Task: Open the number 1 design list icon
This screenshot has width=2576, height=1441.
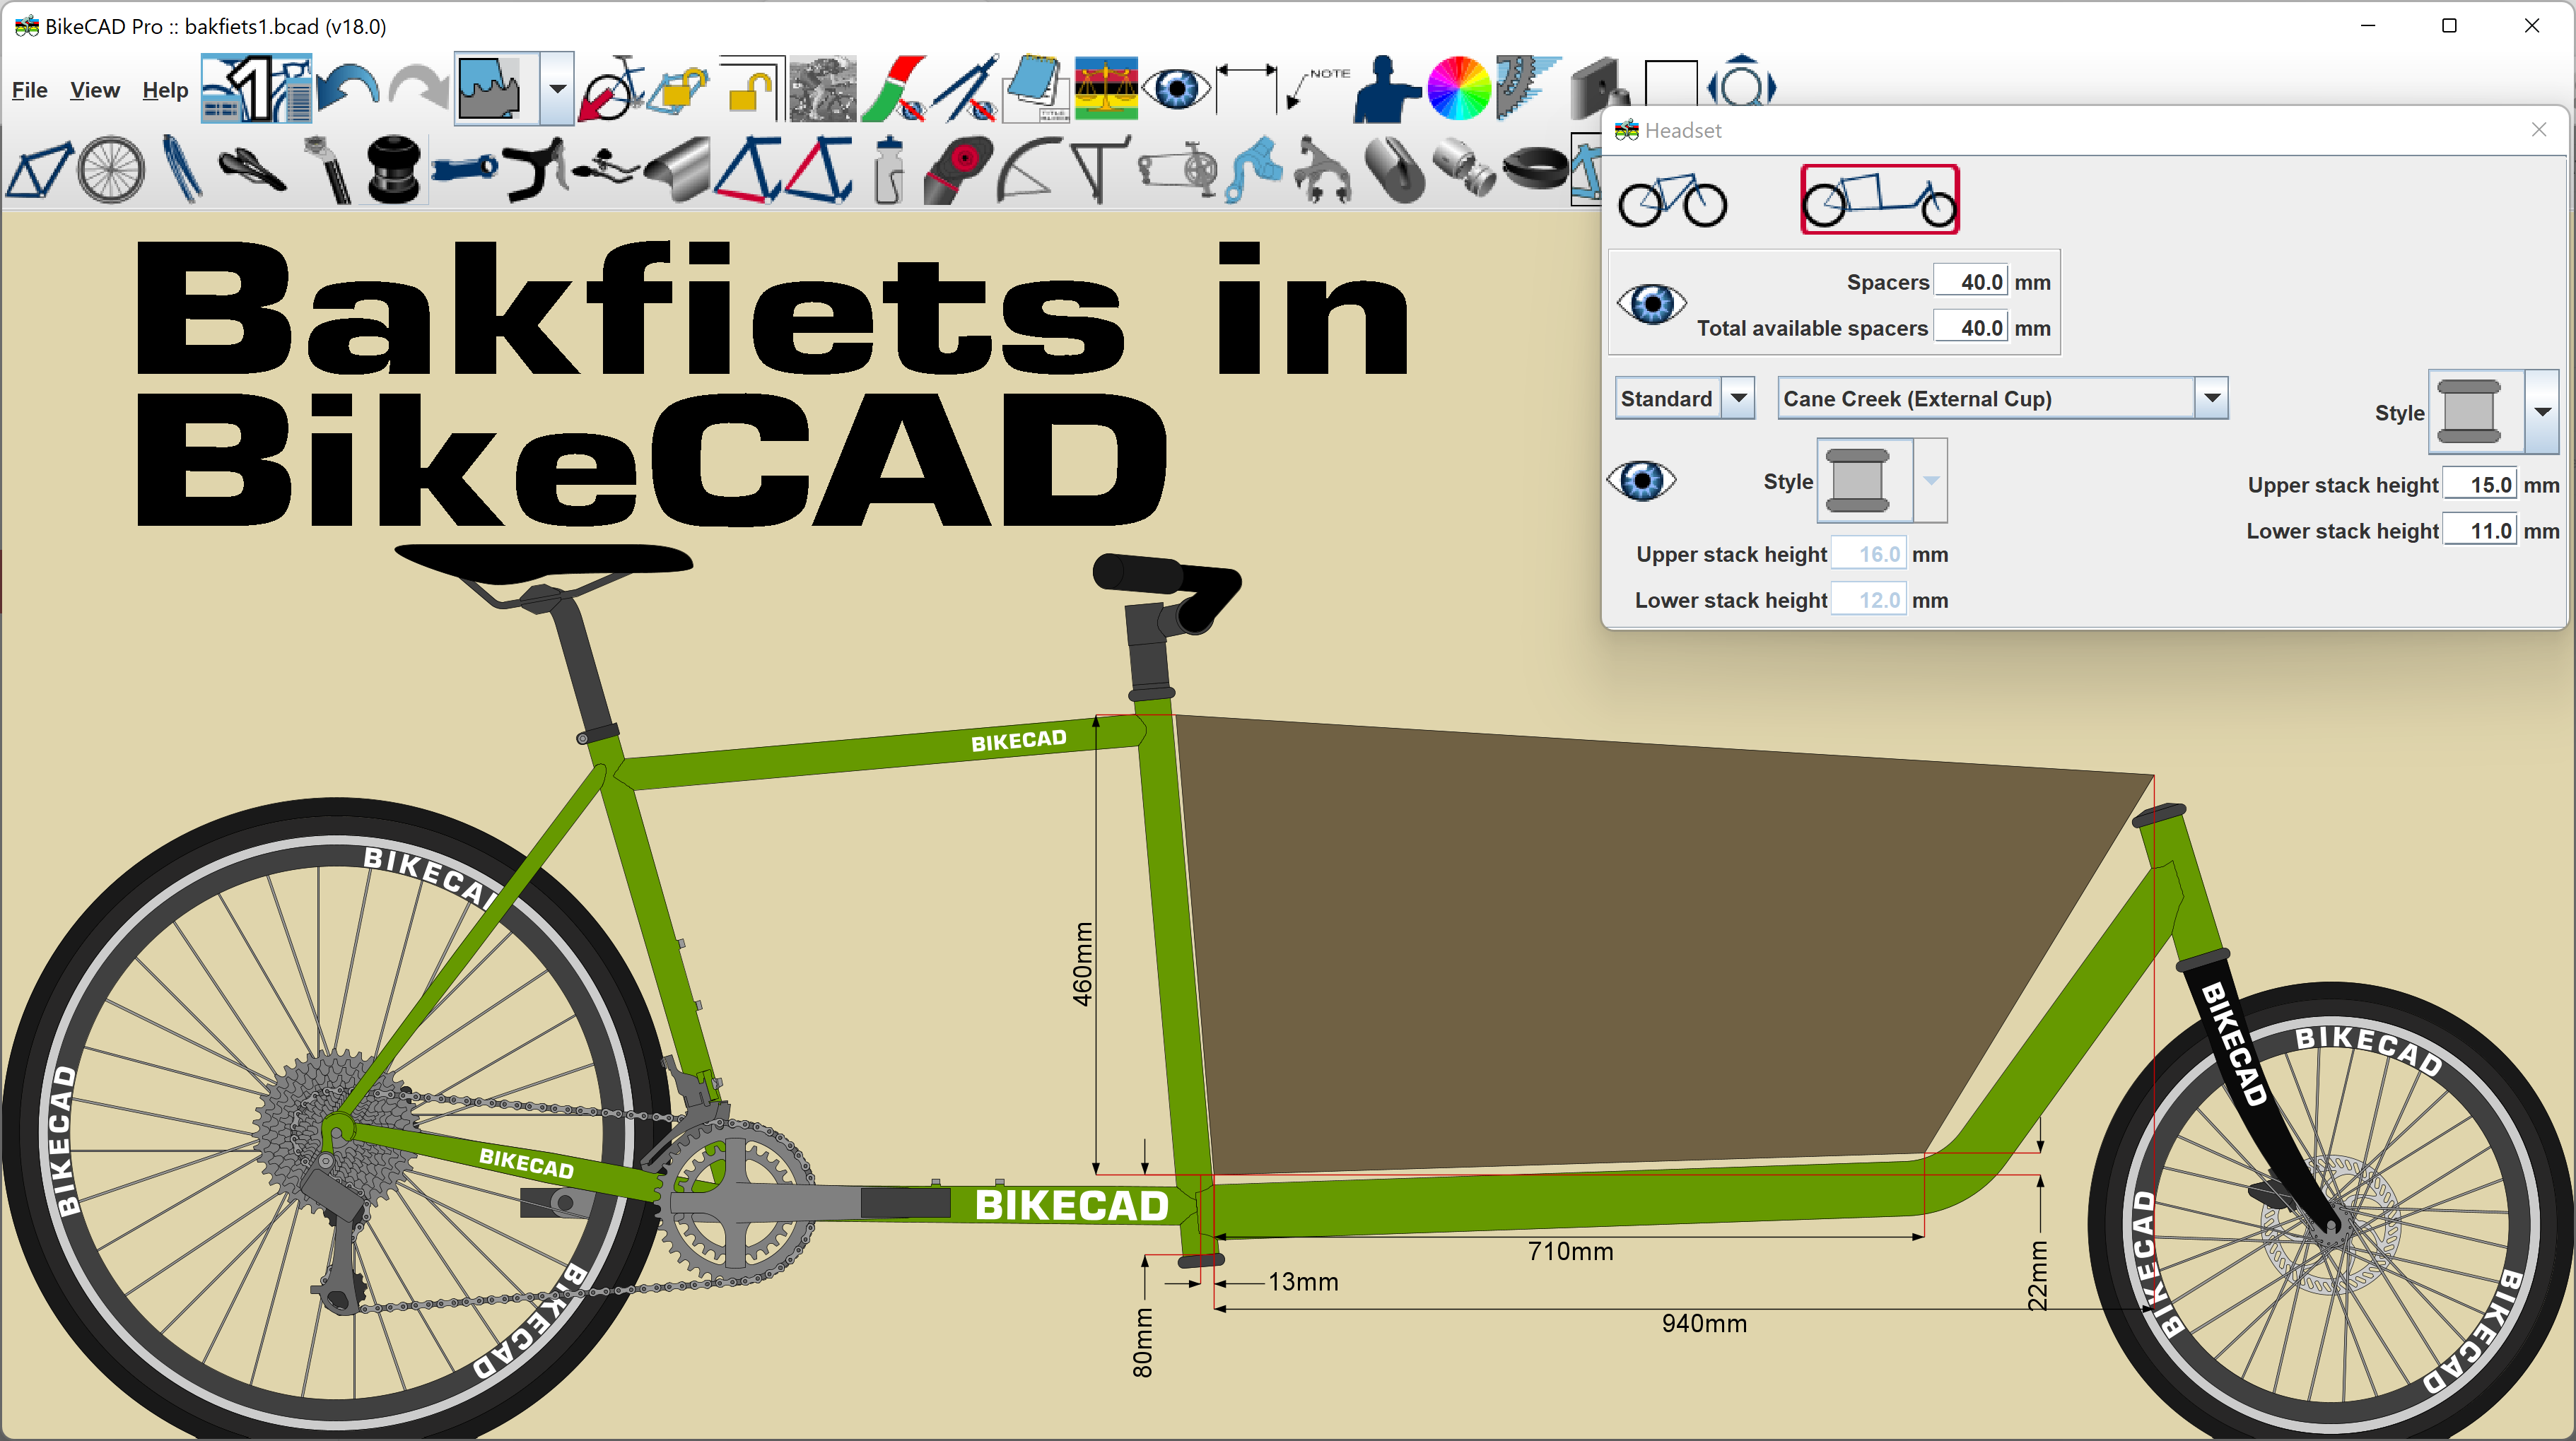Action: 257,88
